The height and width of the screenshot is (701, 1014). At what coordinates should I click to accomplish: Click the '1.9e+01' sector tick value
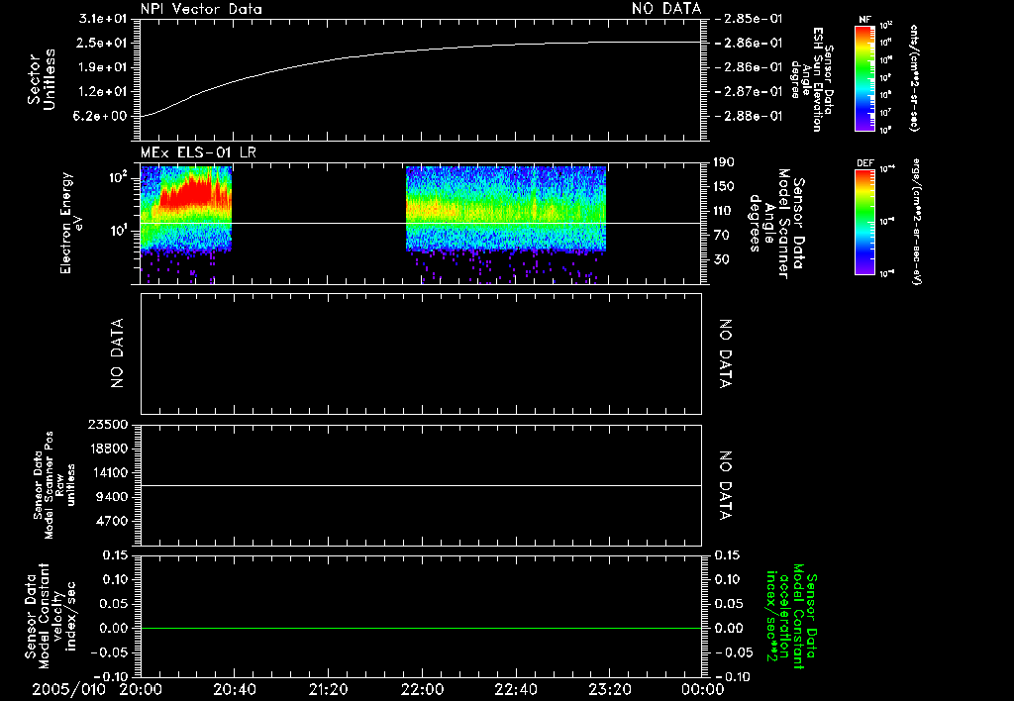pos(103,67)
